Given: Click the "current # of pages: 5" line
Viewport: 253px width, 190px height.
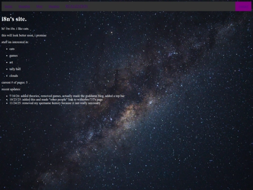Looking at the screenshot, I should 15,83.
